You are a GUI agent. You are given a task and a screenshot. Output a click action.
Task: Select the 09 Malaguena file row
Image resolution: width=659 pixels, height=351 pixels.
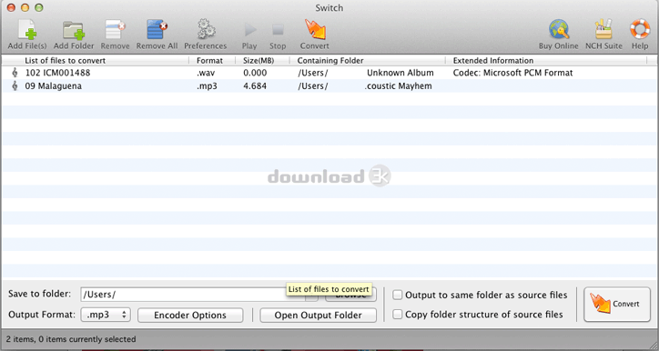329,86
